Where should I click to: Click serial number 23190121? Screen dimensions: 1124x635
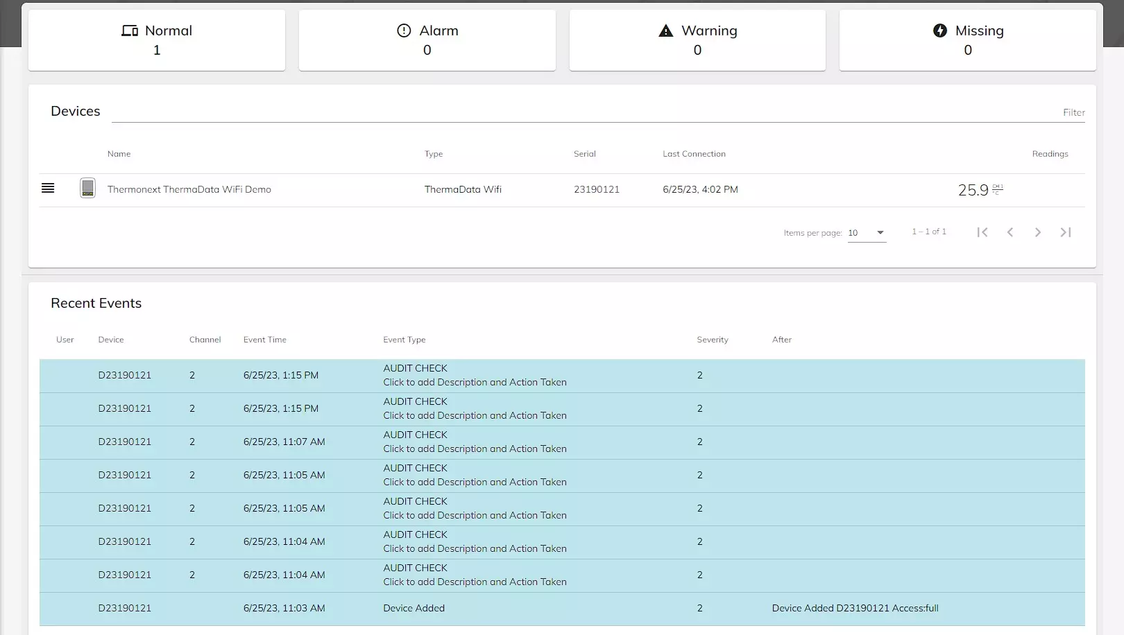(x=597, y=189)
